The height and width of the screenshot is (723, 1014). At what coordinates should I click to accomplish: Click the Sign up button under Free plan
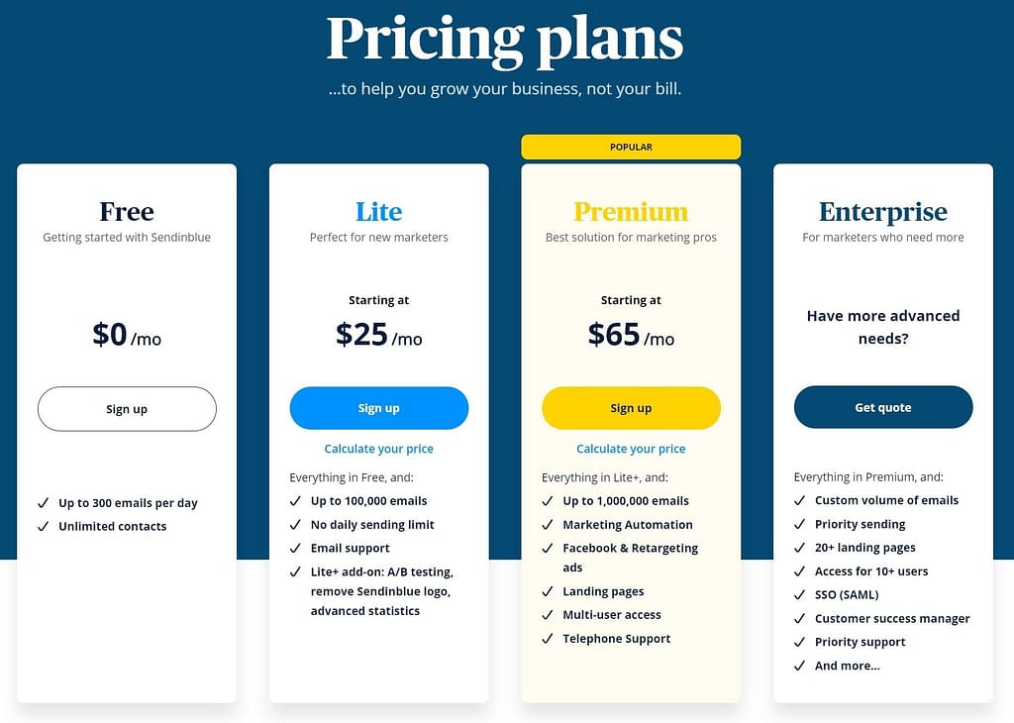tap(127, 409)
